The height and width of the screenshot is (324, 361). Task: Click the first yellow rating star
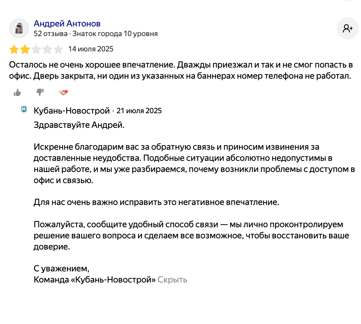pyautogui.click(x=14, y=50)
